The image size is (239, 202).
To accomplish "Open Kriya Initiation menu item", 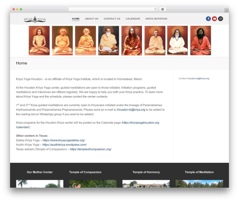I will click(x=156, y=19).
